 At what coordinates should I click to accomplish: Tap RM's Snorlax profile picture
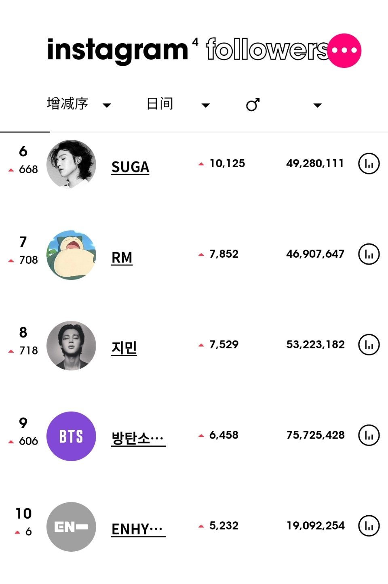pyautogui.click(x=72, y=254)
